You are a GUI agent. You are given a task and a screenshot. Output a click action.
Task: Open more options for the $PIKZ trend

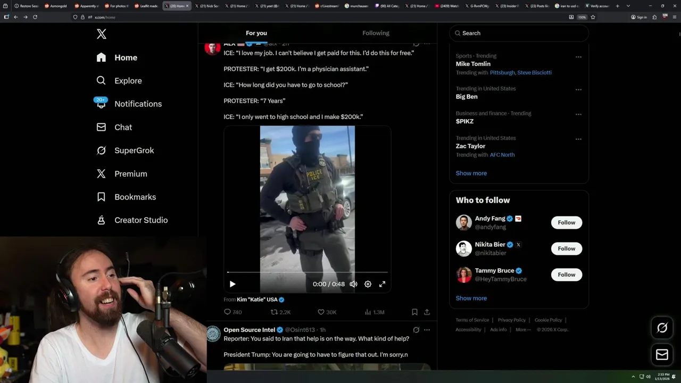coord(578,114)
